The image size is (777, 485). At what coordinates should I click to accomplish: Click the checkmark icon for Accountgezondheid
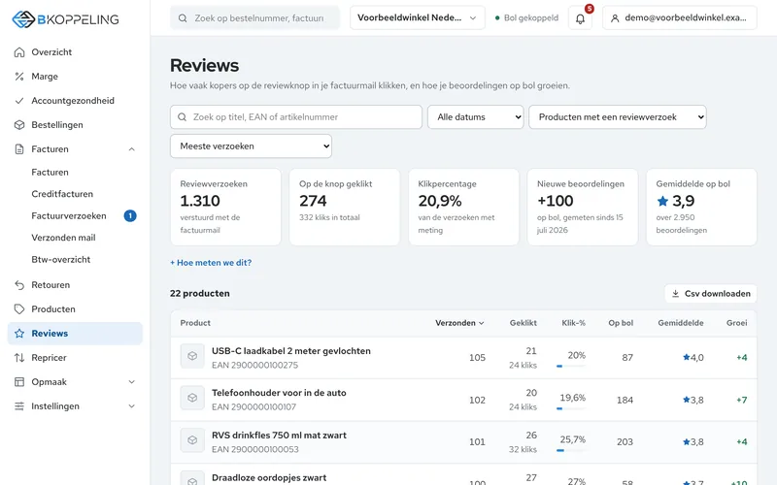(19, 101)
